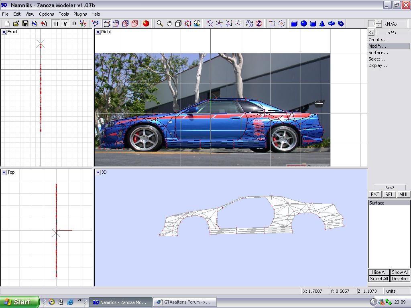Click the 2D/3D switch icon
The image size is (411, 308).
(x=249, y=24)
